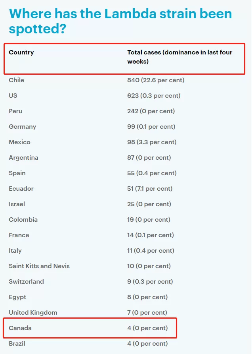252x354 pixels.
Task: Click the 623 (0.3 per cent) value
Action: 154,95
